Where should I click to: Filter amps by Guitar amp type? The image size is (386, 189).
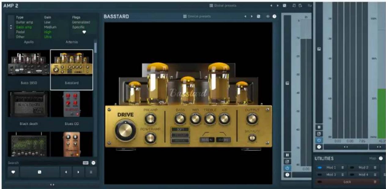pyautogui.click(x=24, y=22)
